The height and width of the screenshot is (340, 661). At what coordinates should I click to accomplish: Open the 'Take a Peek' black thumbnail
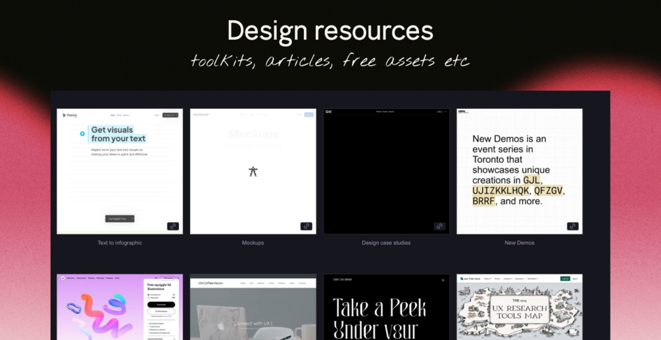386,307
